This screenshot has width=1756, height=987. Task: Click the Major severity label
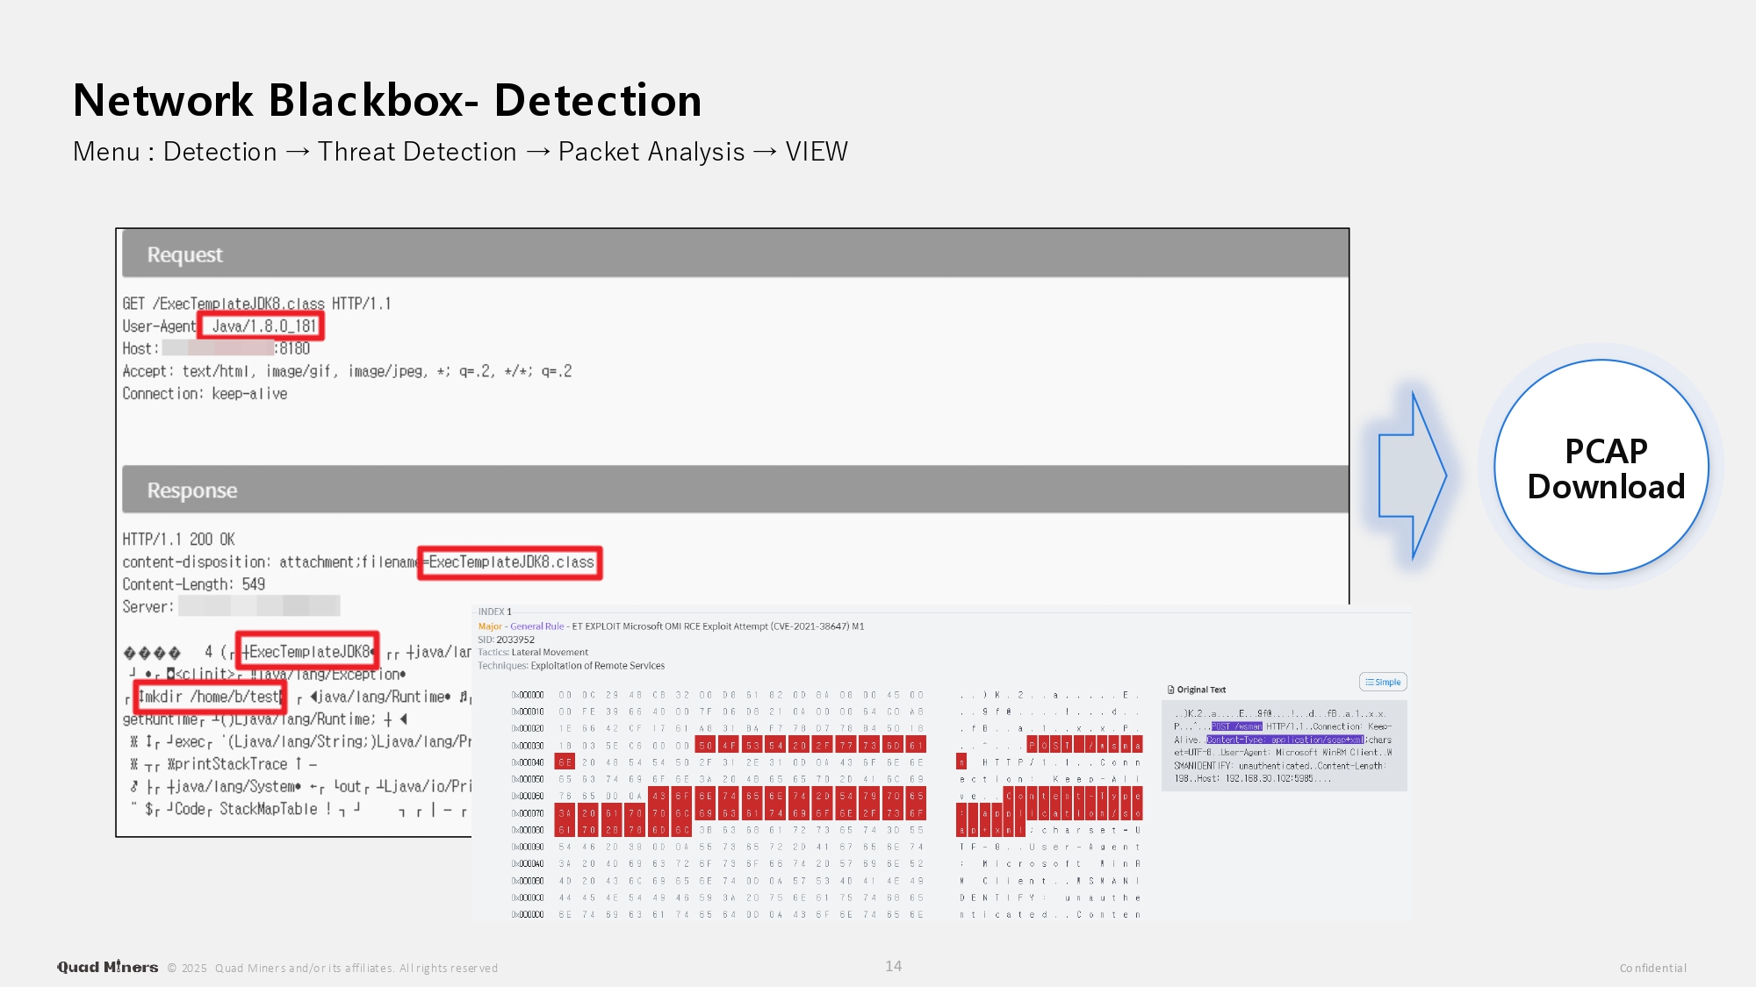(489, 626)
